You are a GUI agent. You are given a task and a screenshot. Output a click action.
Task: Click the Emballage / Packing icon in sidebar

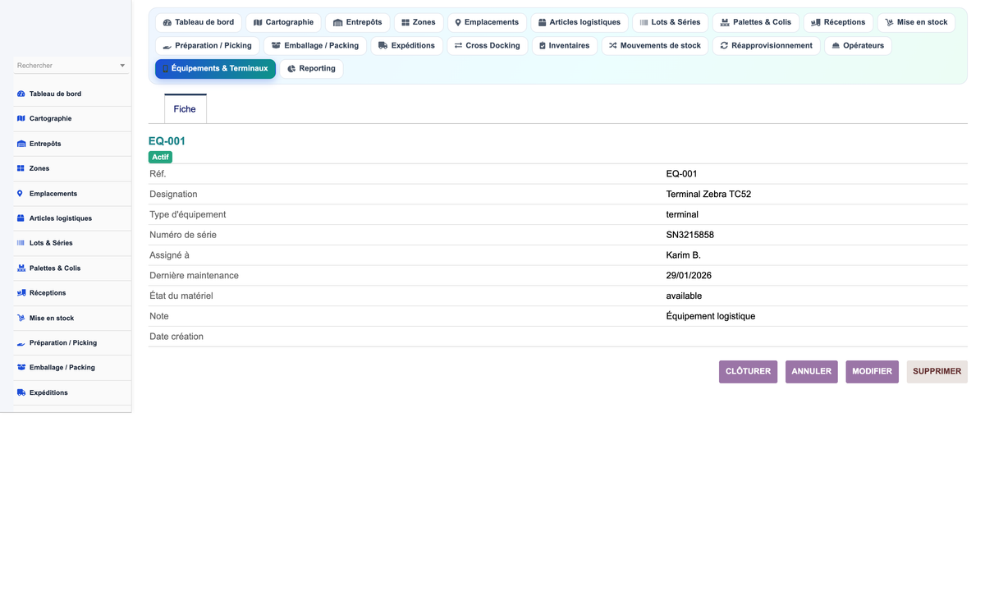pos(21,367)
